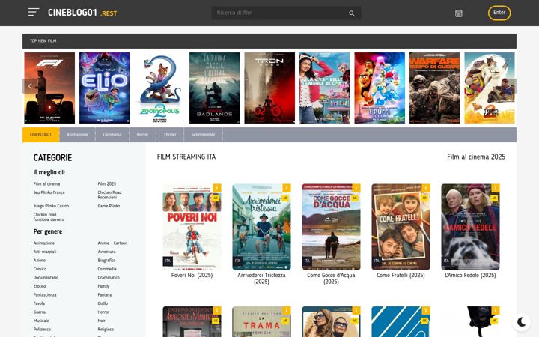Switch to the Sentimentale tab
Image resolution: width=539 pixels, height=337 pixels.
coord(203,135)
